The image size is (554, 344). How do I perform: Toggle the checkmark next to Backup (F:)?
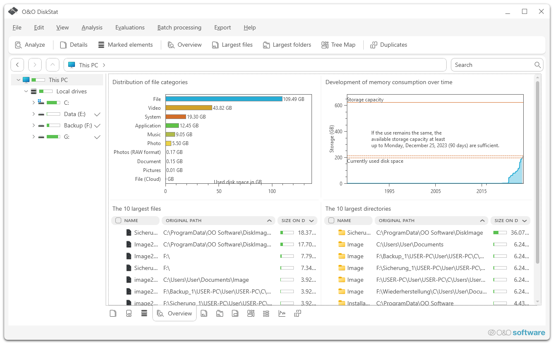point(97,126)
